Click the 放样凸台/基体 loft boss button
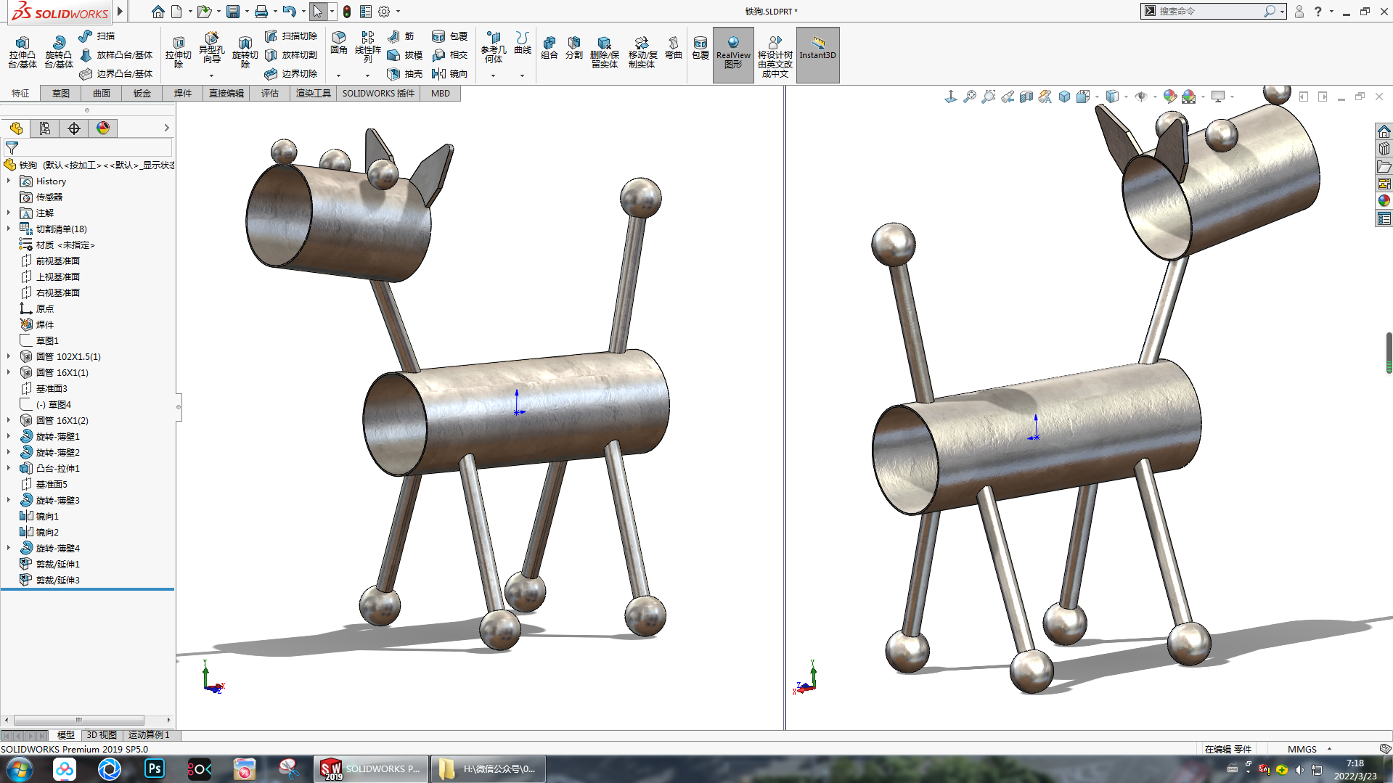Image resolution: width=1393 pixels, height=783 pixels. pyautogui.click(x=115, y=55)
